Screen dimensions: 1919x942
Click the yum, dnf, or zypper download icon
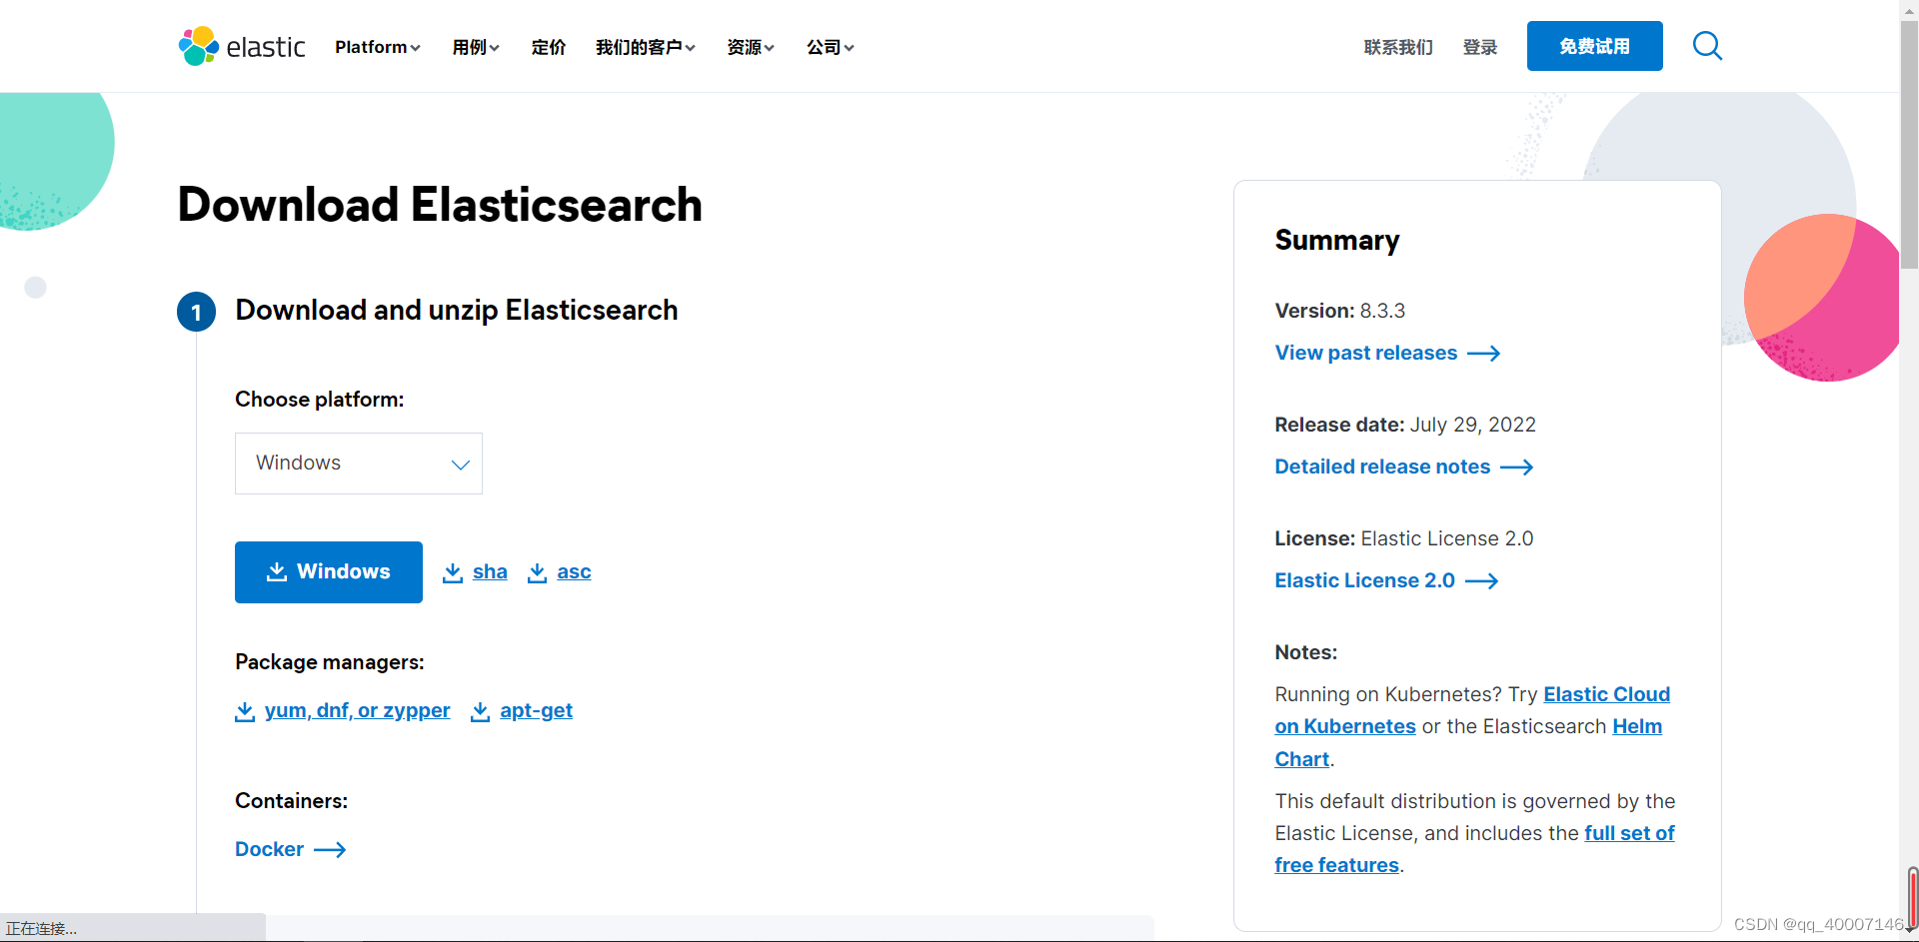click(245, 711)
